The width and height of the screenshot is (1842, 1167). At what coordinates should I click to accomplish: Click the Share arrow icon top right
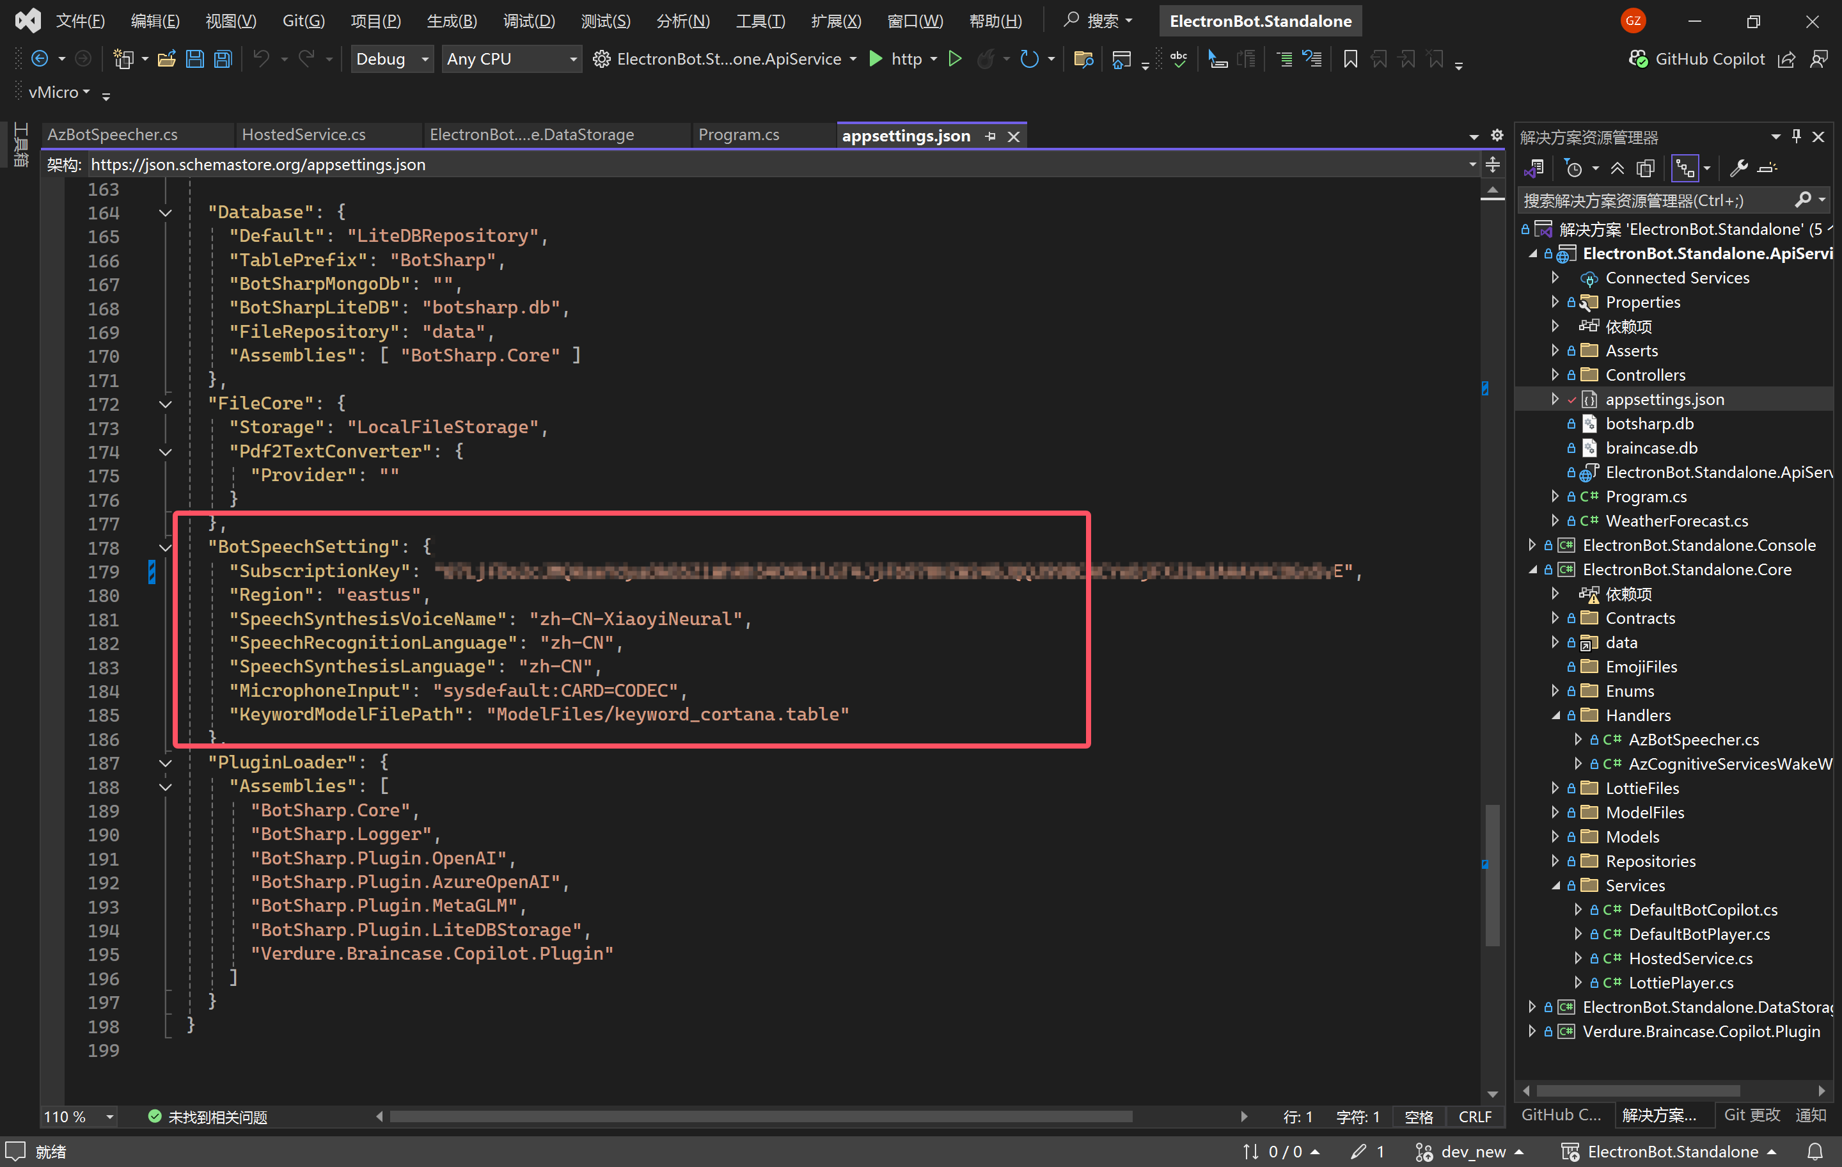1786,59
